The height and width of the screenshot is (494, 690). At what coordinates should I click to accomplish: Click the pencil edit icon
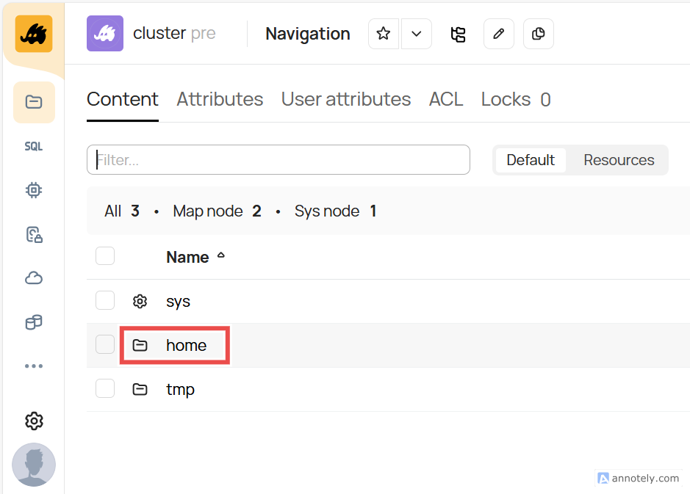click(499, 34)
